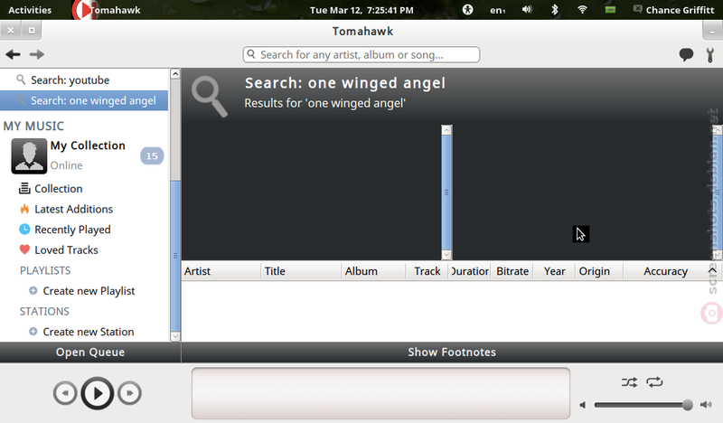Image resolution: width=723 pixels, height=423 pixels.
Task: Set max volume with the loud speaker icon
Action: pyautogui.click(x=706, y=405)
